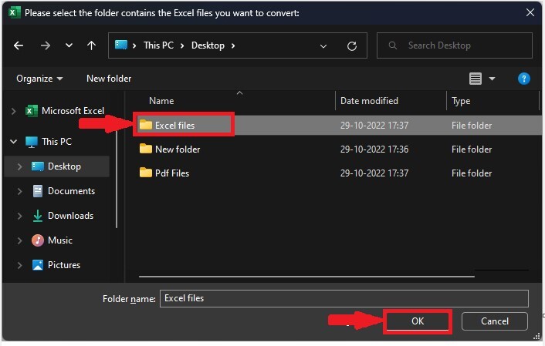545x346 pixels.
Task: Click the Excel files folder icon
Action: coord(146,125)
